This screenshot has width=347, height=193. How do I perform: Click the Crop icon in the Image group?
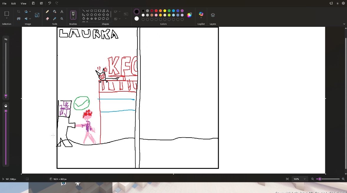[19, 11]
